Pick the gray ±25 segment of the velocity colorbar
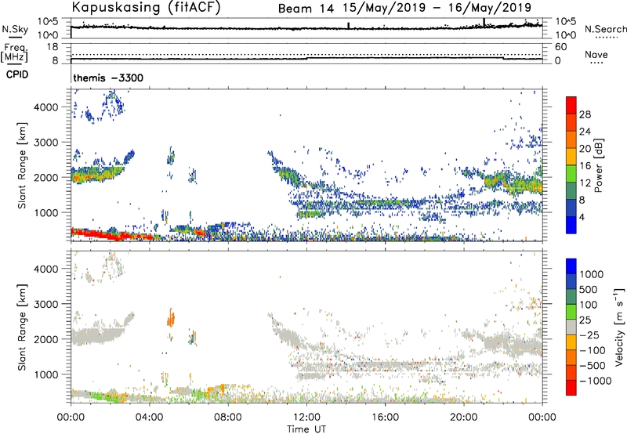Viewport: 627px width, 434px height. click(x=571, y=327)
